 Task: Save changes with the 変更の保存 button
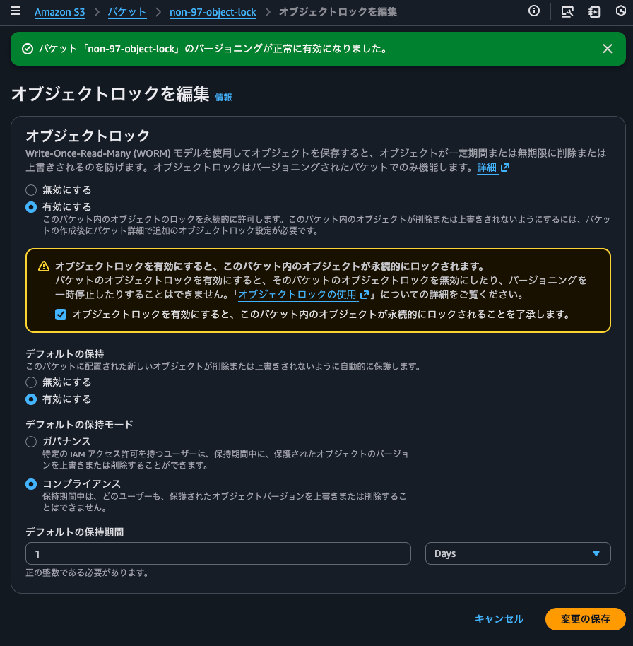pyautogui.click(x=585, y=619)
